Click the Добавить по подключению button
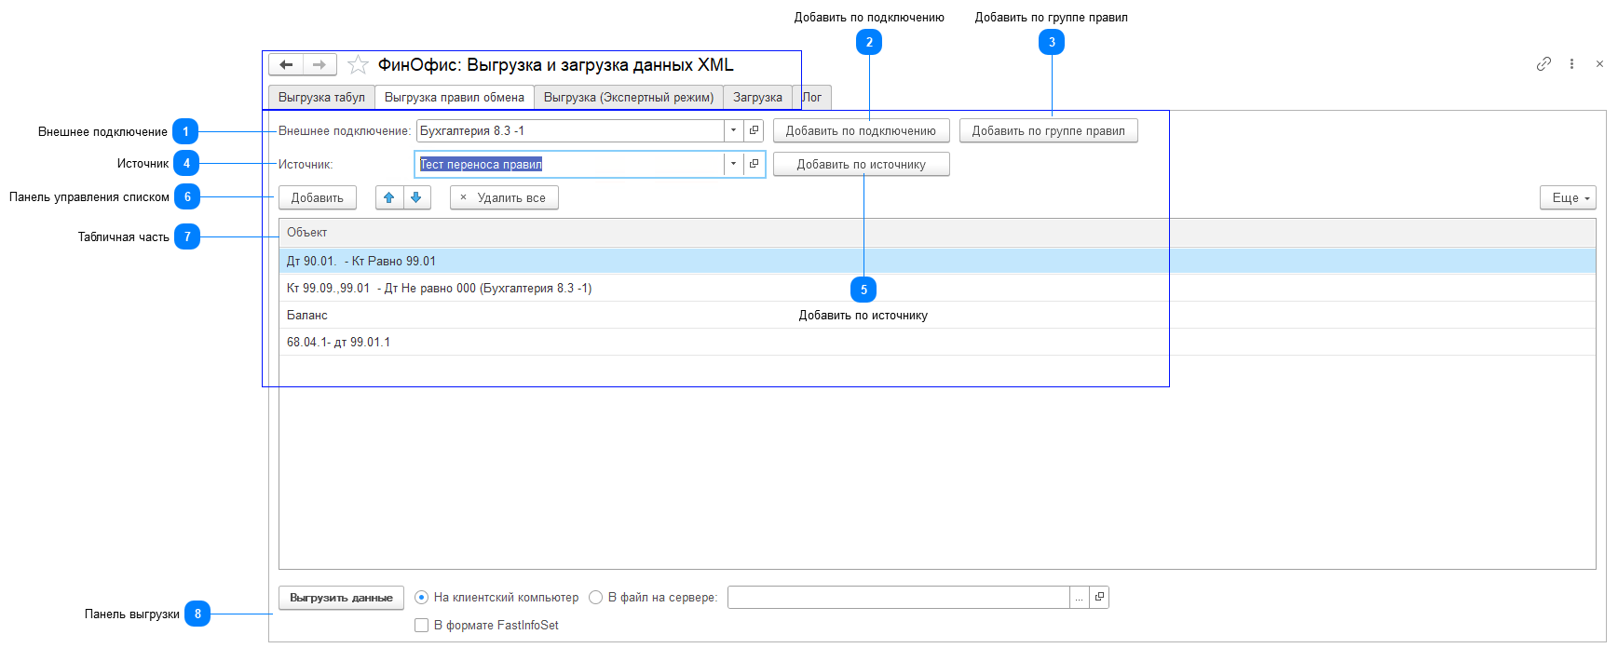Viewport: 1618px width, 648px height. (861, 130)
